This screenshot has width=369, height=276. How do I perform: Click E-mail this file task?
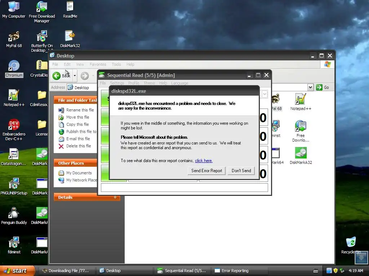[74, 139]
